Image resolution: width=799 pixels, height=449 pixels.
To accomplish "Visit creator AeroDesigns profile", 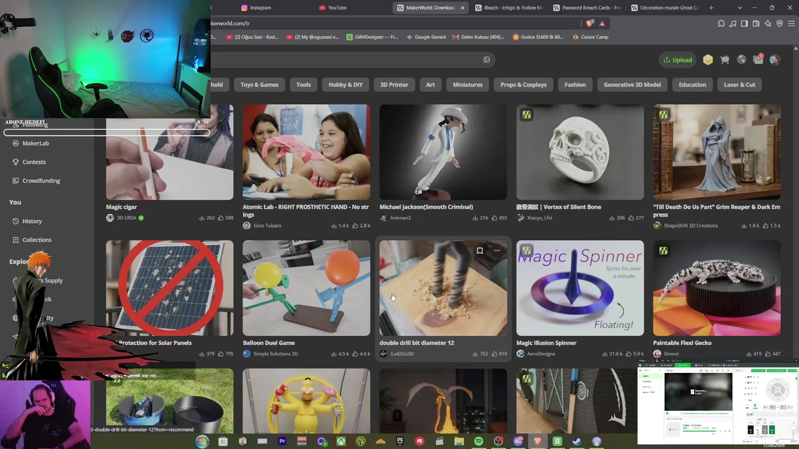I will pos(541,354).
